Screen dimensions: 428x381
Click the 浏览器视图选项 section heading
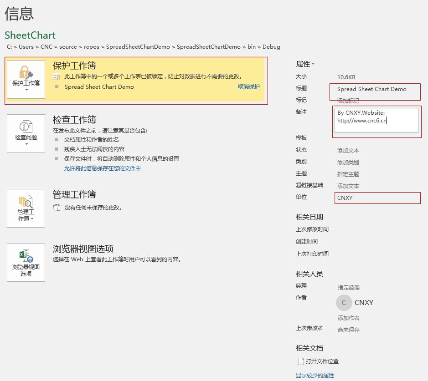(83, 249)
